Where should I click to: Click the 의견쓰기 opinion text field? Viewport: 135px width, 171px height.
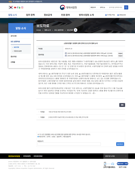[69, 144]
